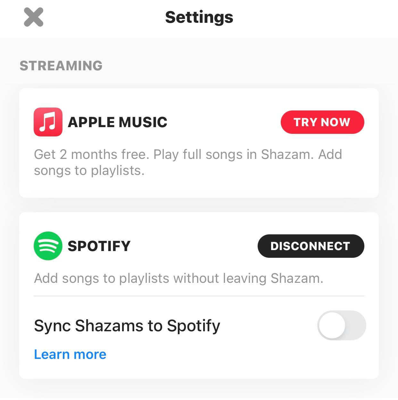Screen dimensions: 398x400
Task: Tap the green Spotify logo icon
Action: pos(48,246)
